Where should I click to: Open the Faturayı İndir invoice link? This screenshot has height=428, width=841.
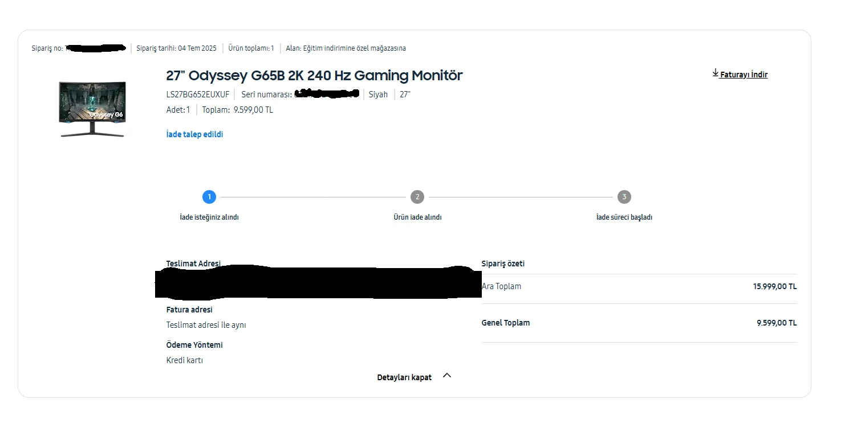(x=744, y=75)
